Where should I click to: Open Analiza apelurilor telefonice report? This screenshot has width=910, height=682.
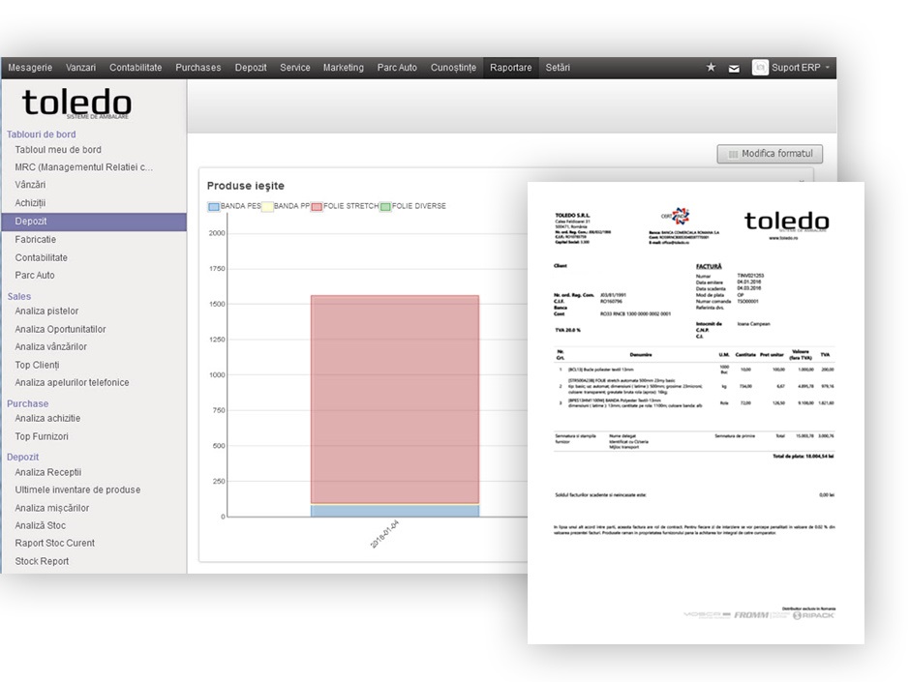click(72, 383)
